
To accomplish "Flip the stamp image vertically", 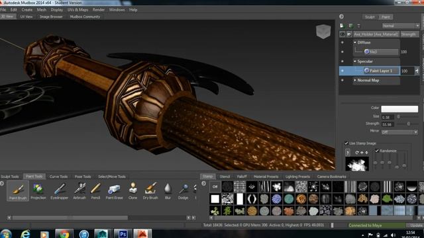I will click(x=366, y=153).
